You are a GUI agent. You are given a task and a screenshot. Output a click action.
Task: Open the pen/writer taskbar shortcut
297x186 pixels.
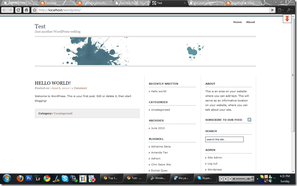tap(56, 179)
